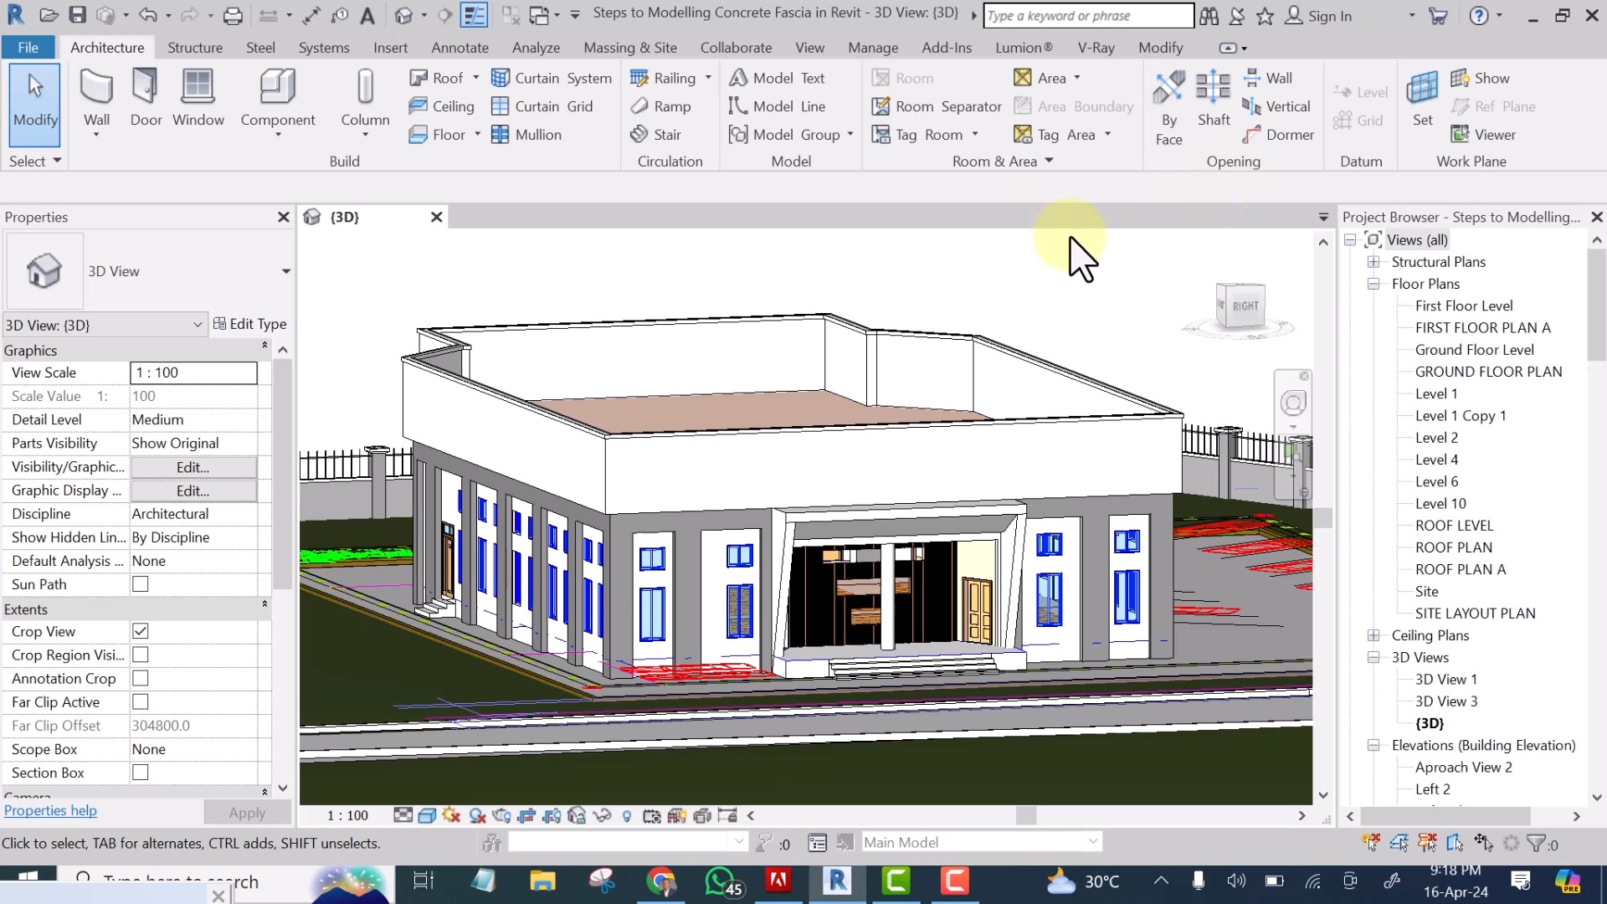1607x904 pixels.
Task: Select the Door tool
Action: (146, 99)
